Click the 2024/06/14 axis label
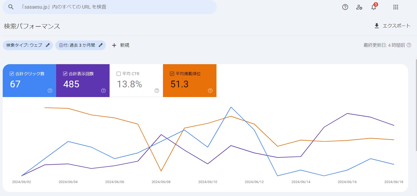417x196 pixels. coord(301,182)
